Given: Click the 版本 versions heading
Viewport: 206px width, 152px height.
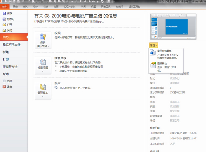Looking at the screenshot, I should tap(57, 83).
